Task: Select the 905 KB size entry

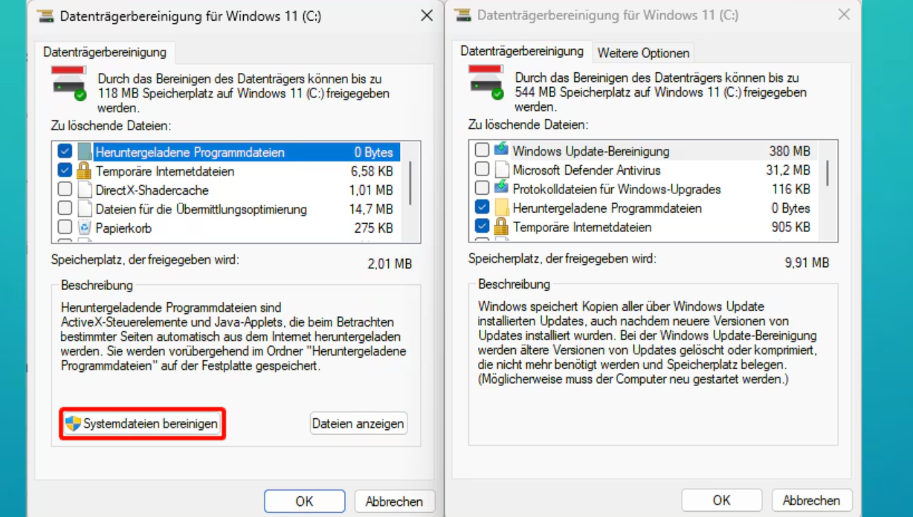Action: click(x=790, y=227)
